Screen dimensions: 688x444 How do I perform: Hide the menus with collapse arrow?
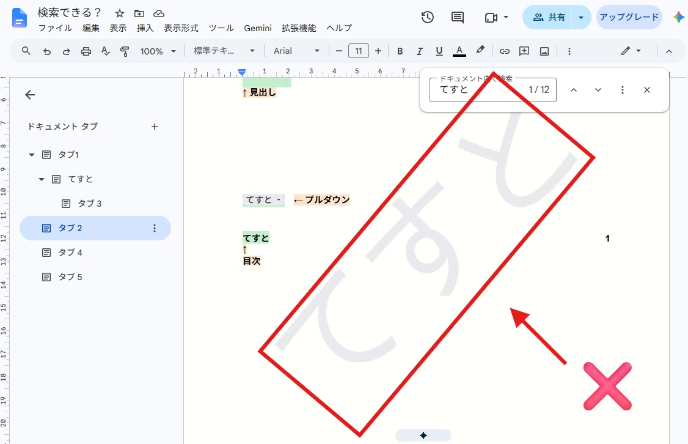point(668,51)
